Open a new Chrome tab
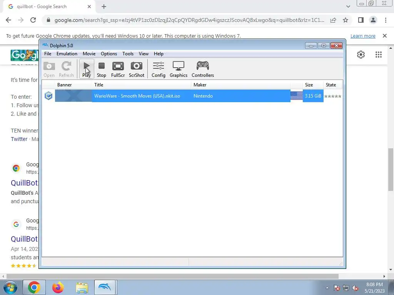 point(104,7)
